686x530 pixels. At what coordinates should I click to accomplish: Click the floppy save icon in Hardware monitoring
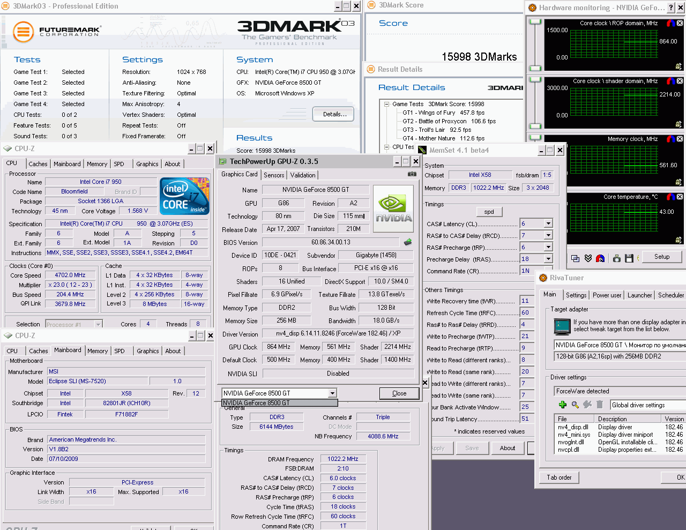tap(629, 258)
